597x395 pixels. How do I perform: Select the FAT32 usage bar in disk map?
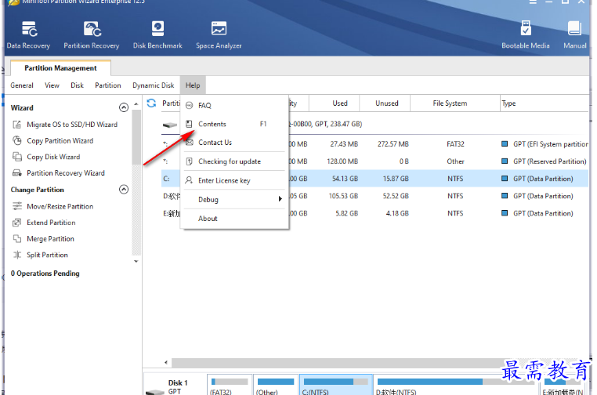[230, 382]
